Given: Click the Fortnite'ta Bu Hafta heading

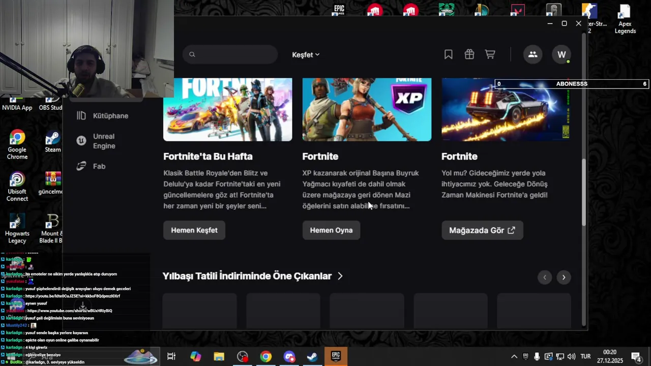Looking at the screenshot, I should pos(208,157).
